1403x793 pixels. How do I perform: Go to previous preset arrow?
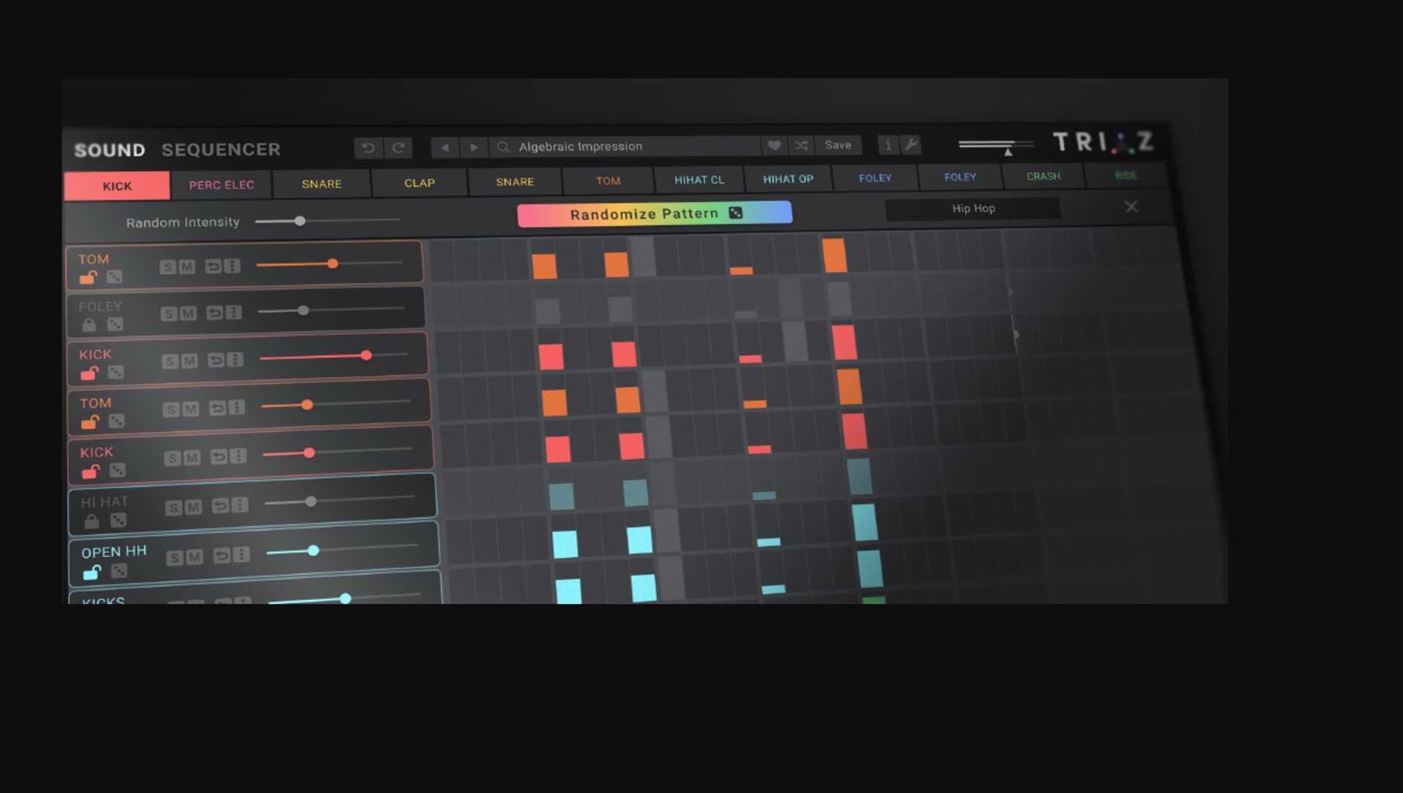445,148
